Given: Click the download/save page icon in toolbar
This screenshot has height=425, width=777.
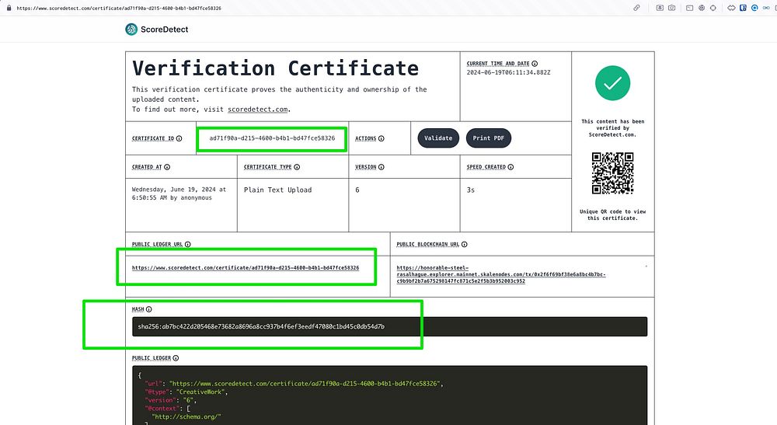Looking at the screenshot, I should pyautogui.click(x=660, y=8).
